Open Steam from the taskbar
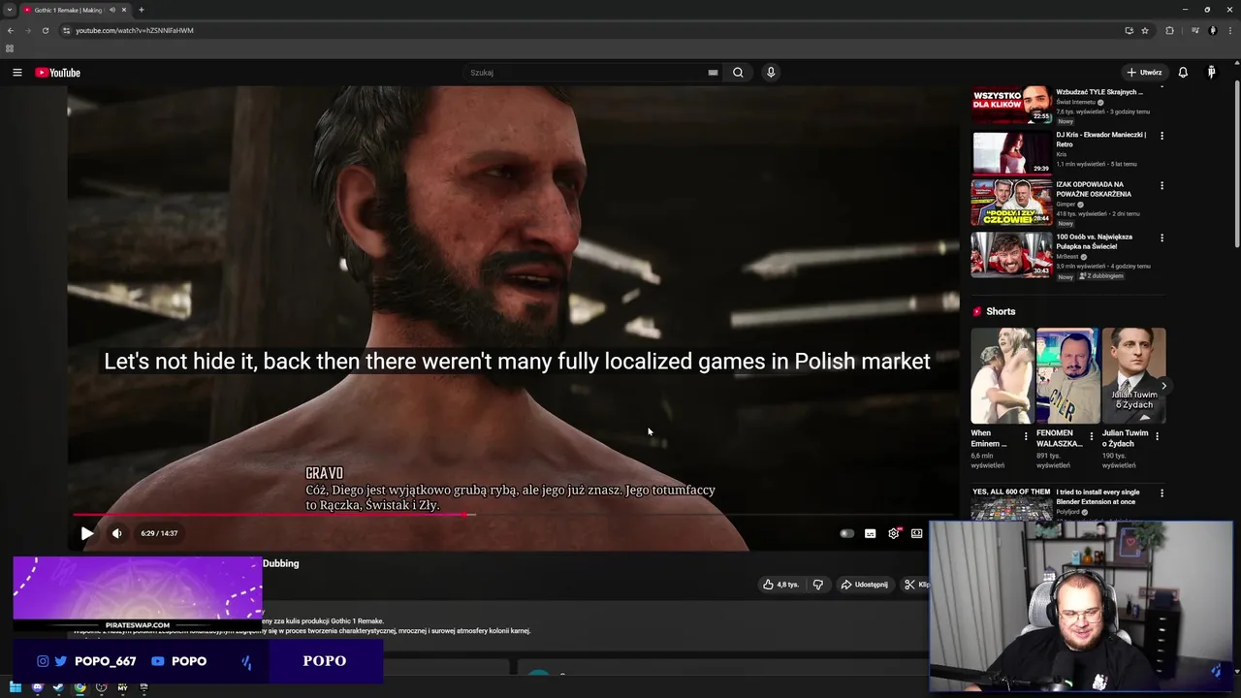The height and width of the screenshot is (698, 1241). point(58,687)
